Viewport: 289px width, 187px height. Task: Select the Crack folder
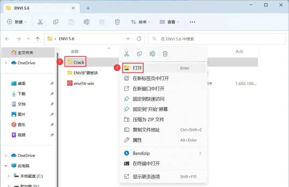click(x=75, y=62)
